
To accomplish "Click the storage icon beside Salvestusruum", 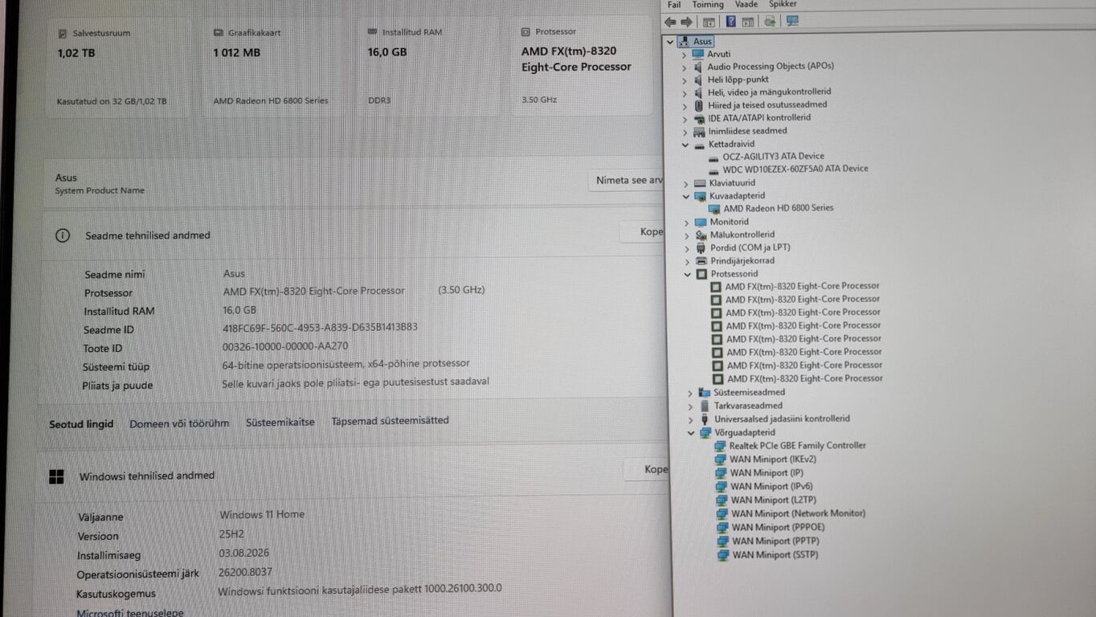I will 63,34.
